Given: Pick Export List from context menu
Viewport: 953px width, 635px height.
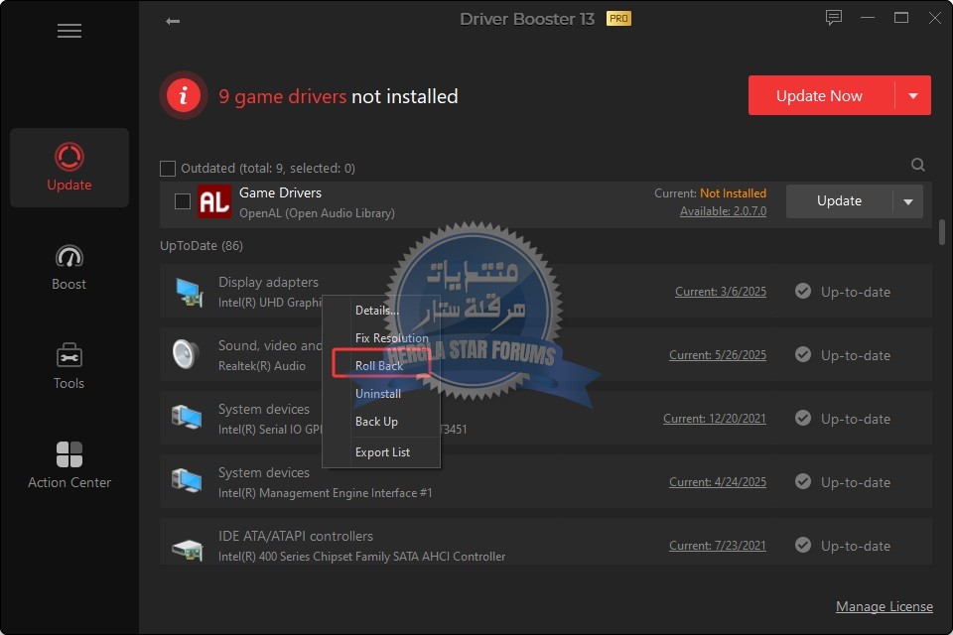Looking at the screenshot, I should point(382,452).
